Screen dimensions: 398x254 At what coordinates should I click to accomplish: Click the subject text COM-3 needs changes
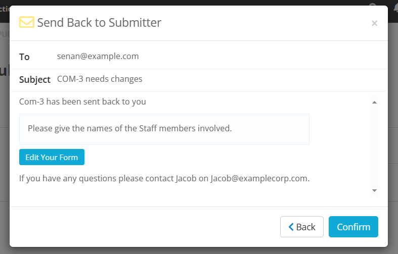coord(100,79)
